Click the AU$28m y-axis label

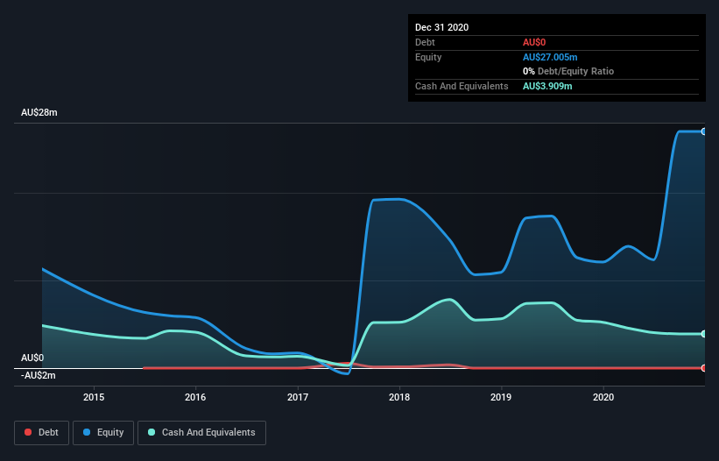pos(39,112)
